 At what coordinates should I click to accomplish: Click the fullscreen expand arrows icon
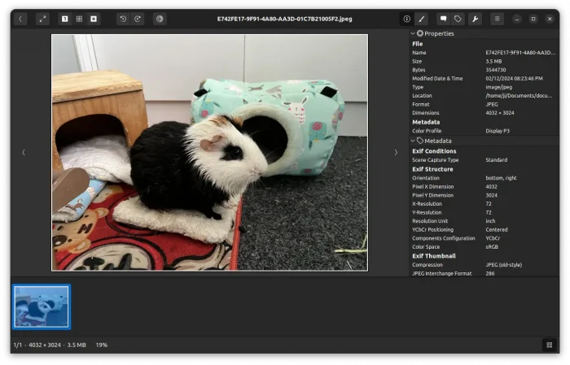42,19
